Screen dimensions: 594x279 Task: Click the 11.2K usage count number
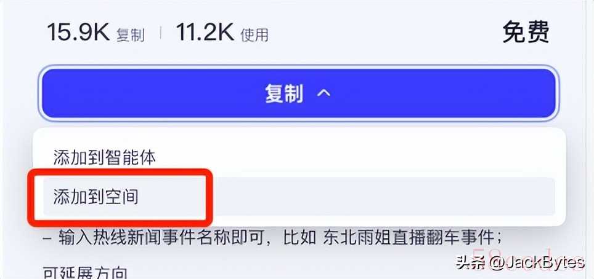pyautogui.click(x=205, y=32)
